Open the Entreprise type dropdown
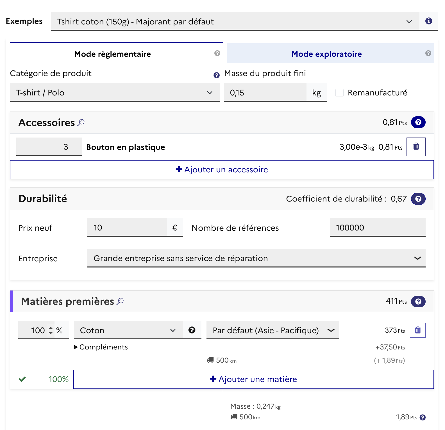This screenshot has height=430, width=445. (x=256, y=258)
